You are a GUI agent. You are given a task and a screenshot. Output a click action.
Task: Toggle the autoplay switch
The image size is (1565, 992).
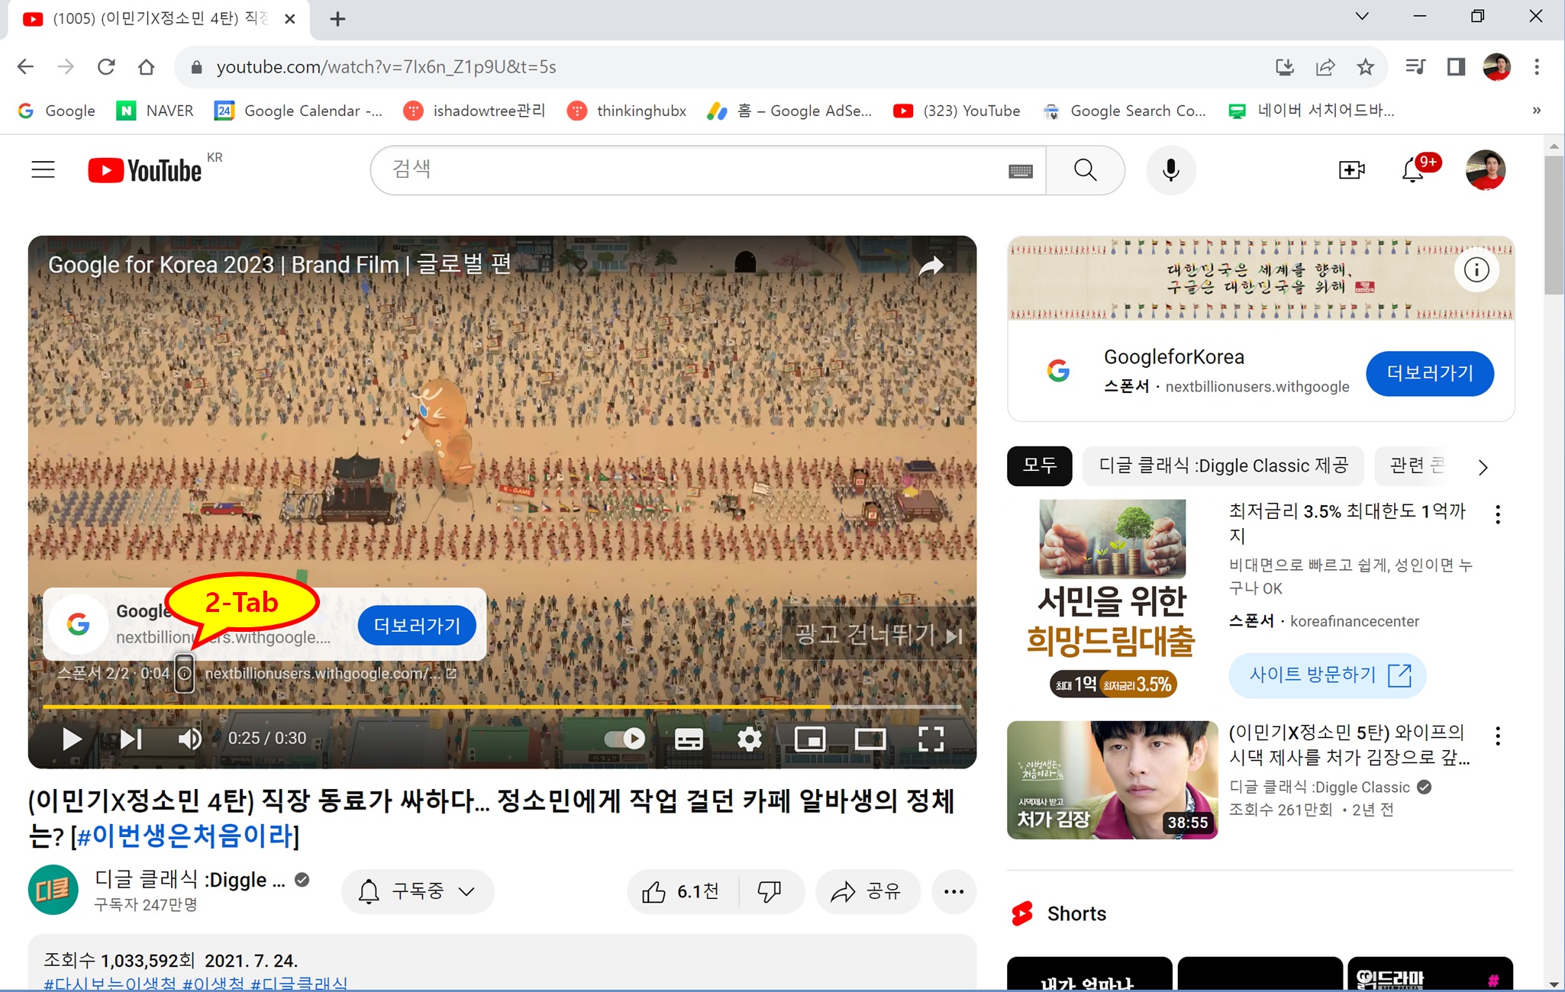click(x=624, y=739)
